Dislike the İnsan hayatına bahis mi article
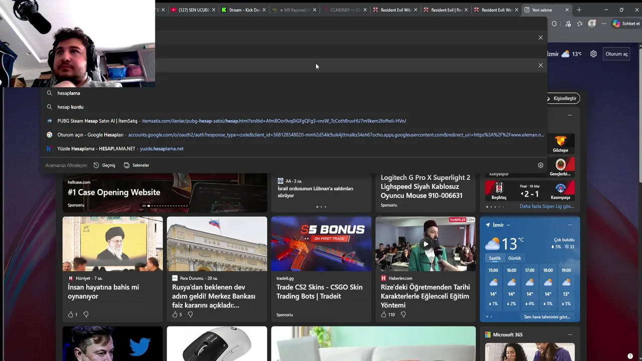Screen dimensions: 642x361 point(86,314)
